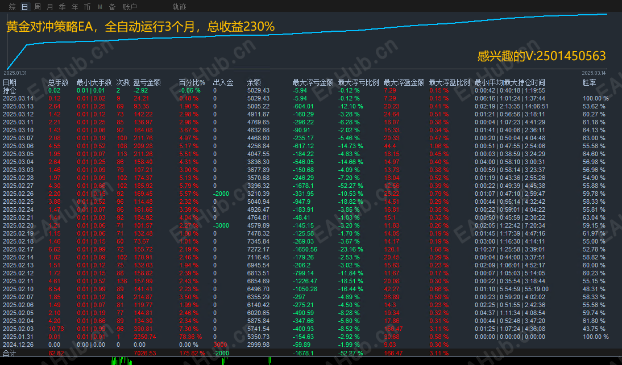Switch to the 轨迹 track tab
Screen dimensions: 622x365
[x=179, y=7]
